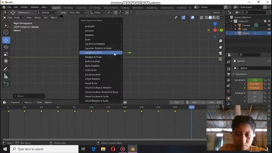This screenshot has height=153, width=272.
Task: Open Marker menu in timeline
Action: [x=48, y=102]
